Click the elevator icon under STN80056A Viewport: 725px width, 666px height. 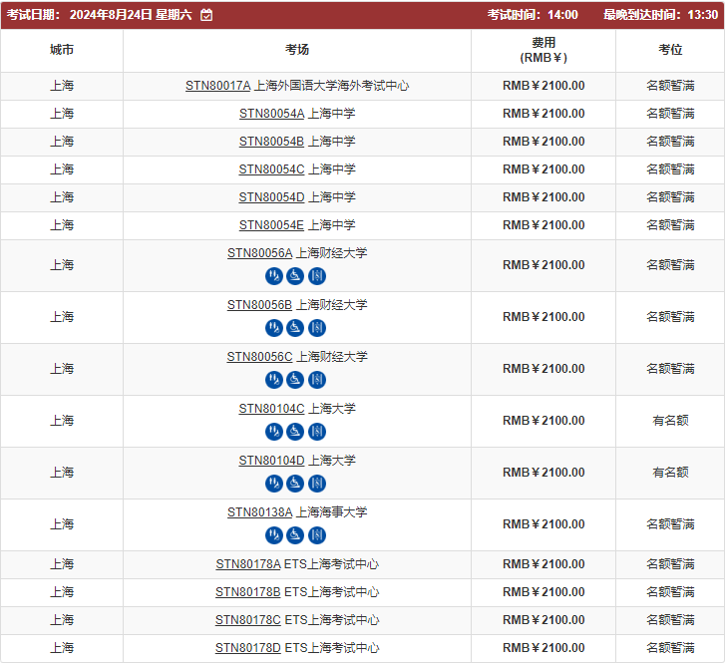[317, 276]
